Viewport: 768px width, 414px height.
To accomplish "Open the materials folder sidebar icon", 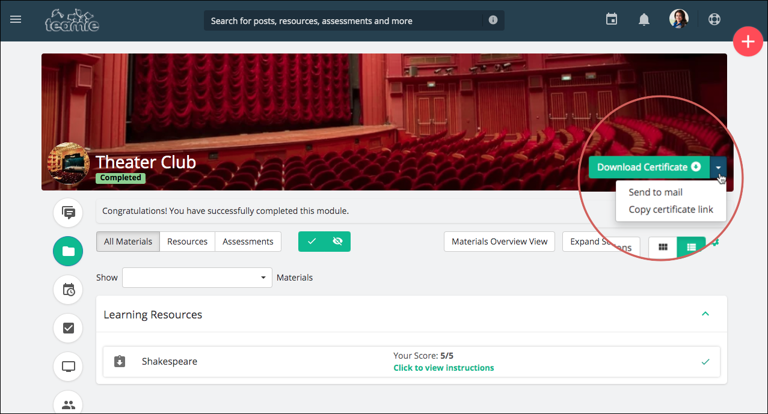I will click(69, 251).
